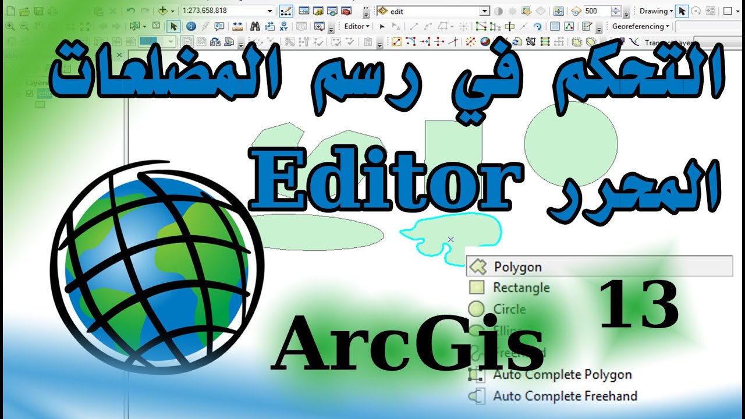Click the Create Viewer Window icon
745x419 pixels.
pyautogui.click(x=318, y=26)
